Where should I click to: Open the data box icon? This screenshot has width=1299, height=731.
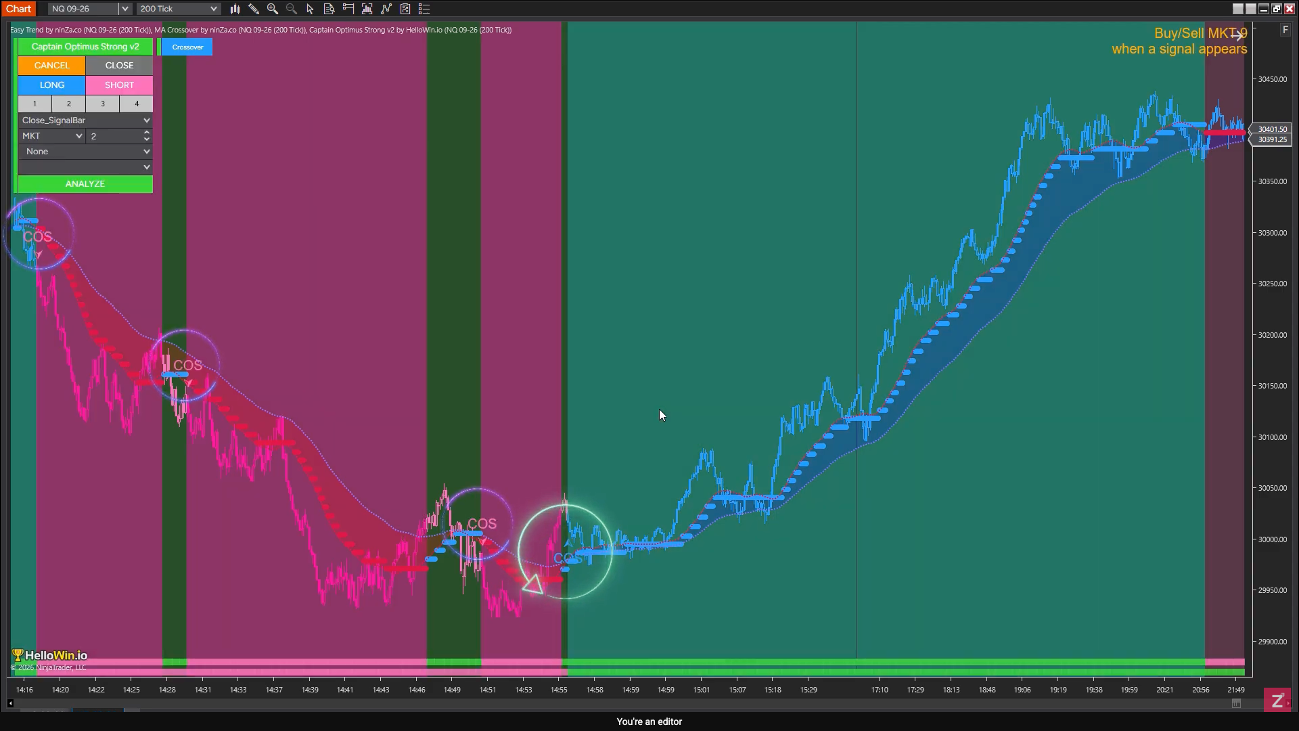pyautogui.click(x=329, y=9)
